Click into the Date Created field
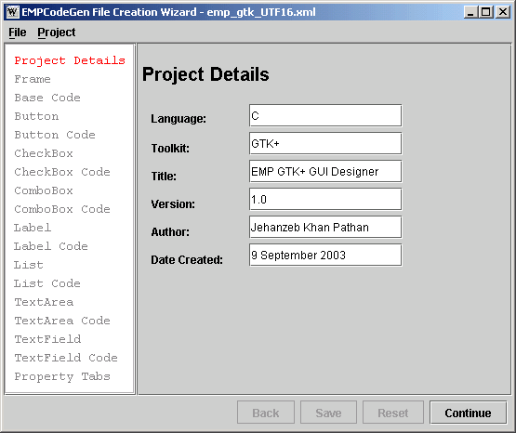This screenshot has height=433, width=516. tap(325, 256)
